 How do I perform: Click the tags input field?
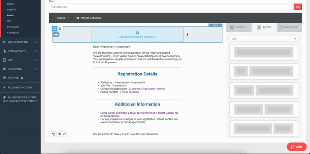(x=171, y=7)
